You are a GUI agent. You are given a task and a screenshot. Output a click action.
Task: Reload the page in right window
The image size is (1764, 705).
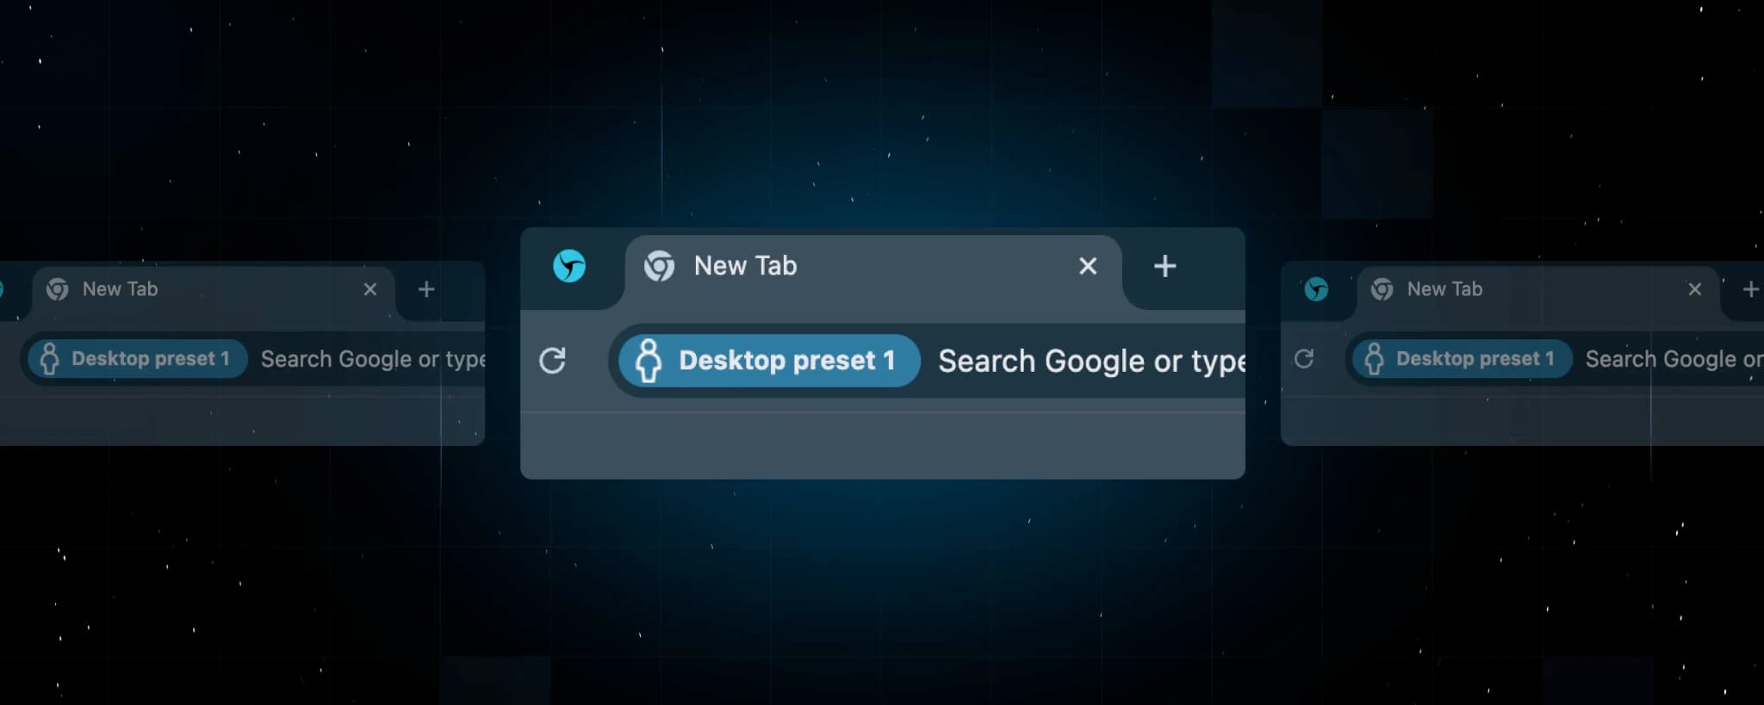click(1304, 358)
